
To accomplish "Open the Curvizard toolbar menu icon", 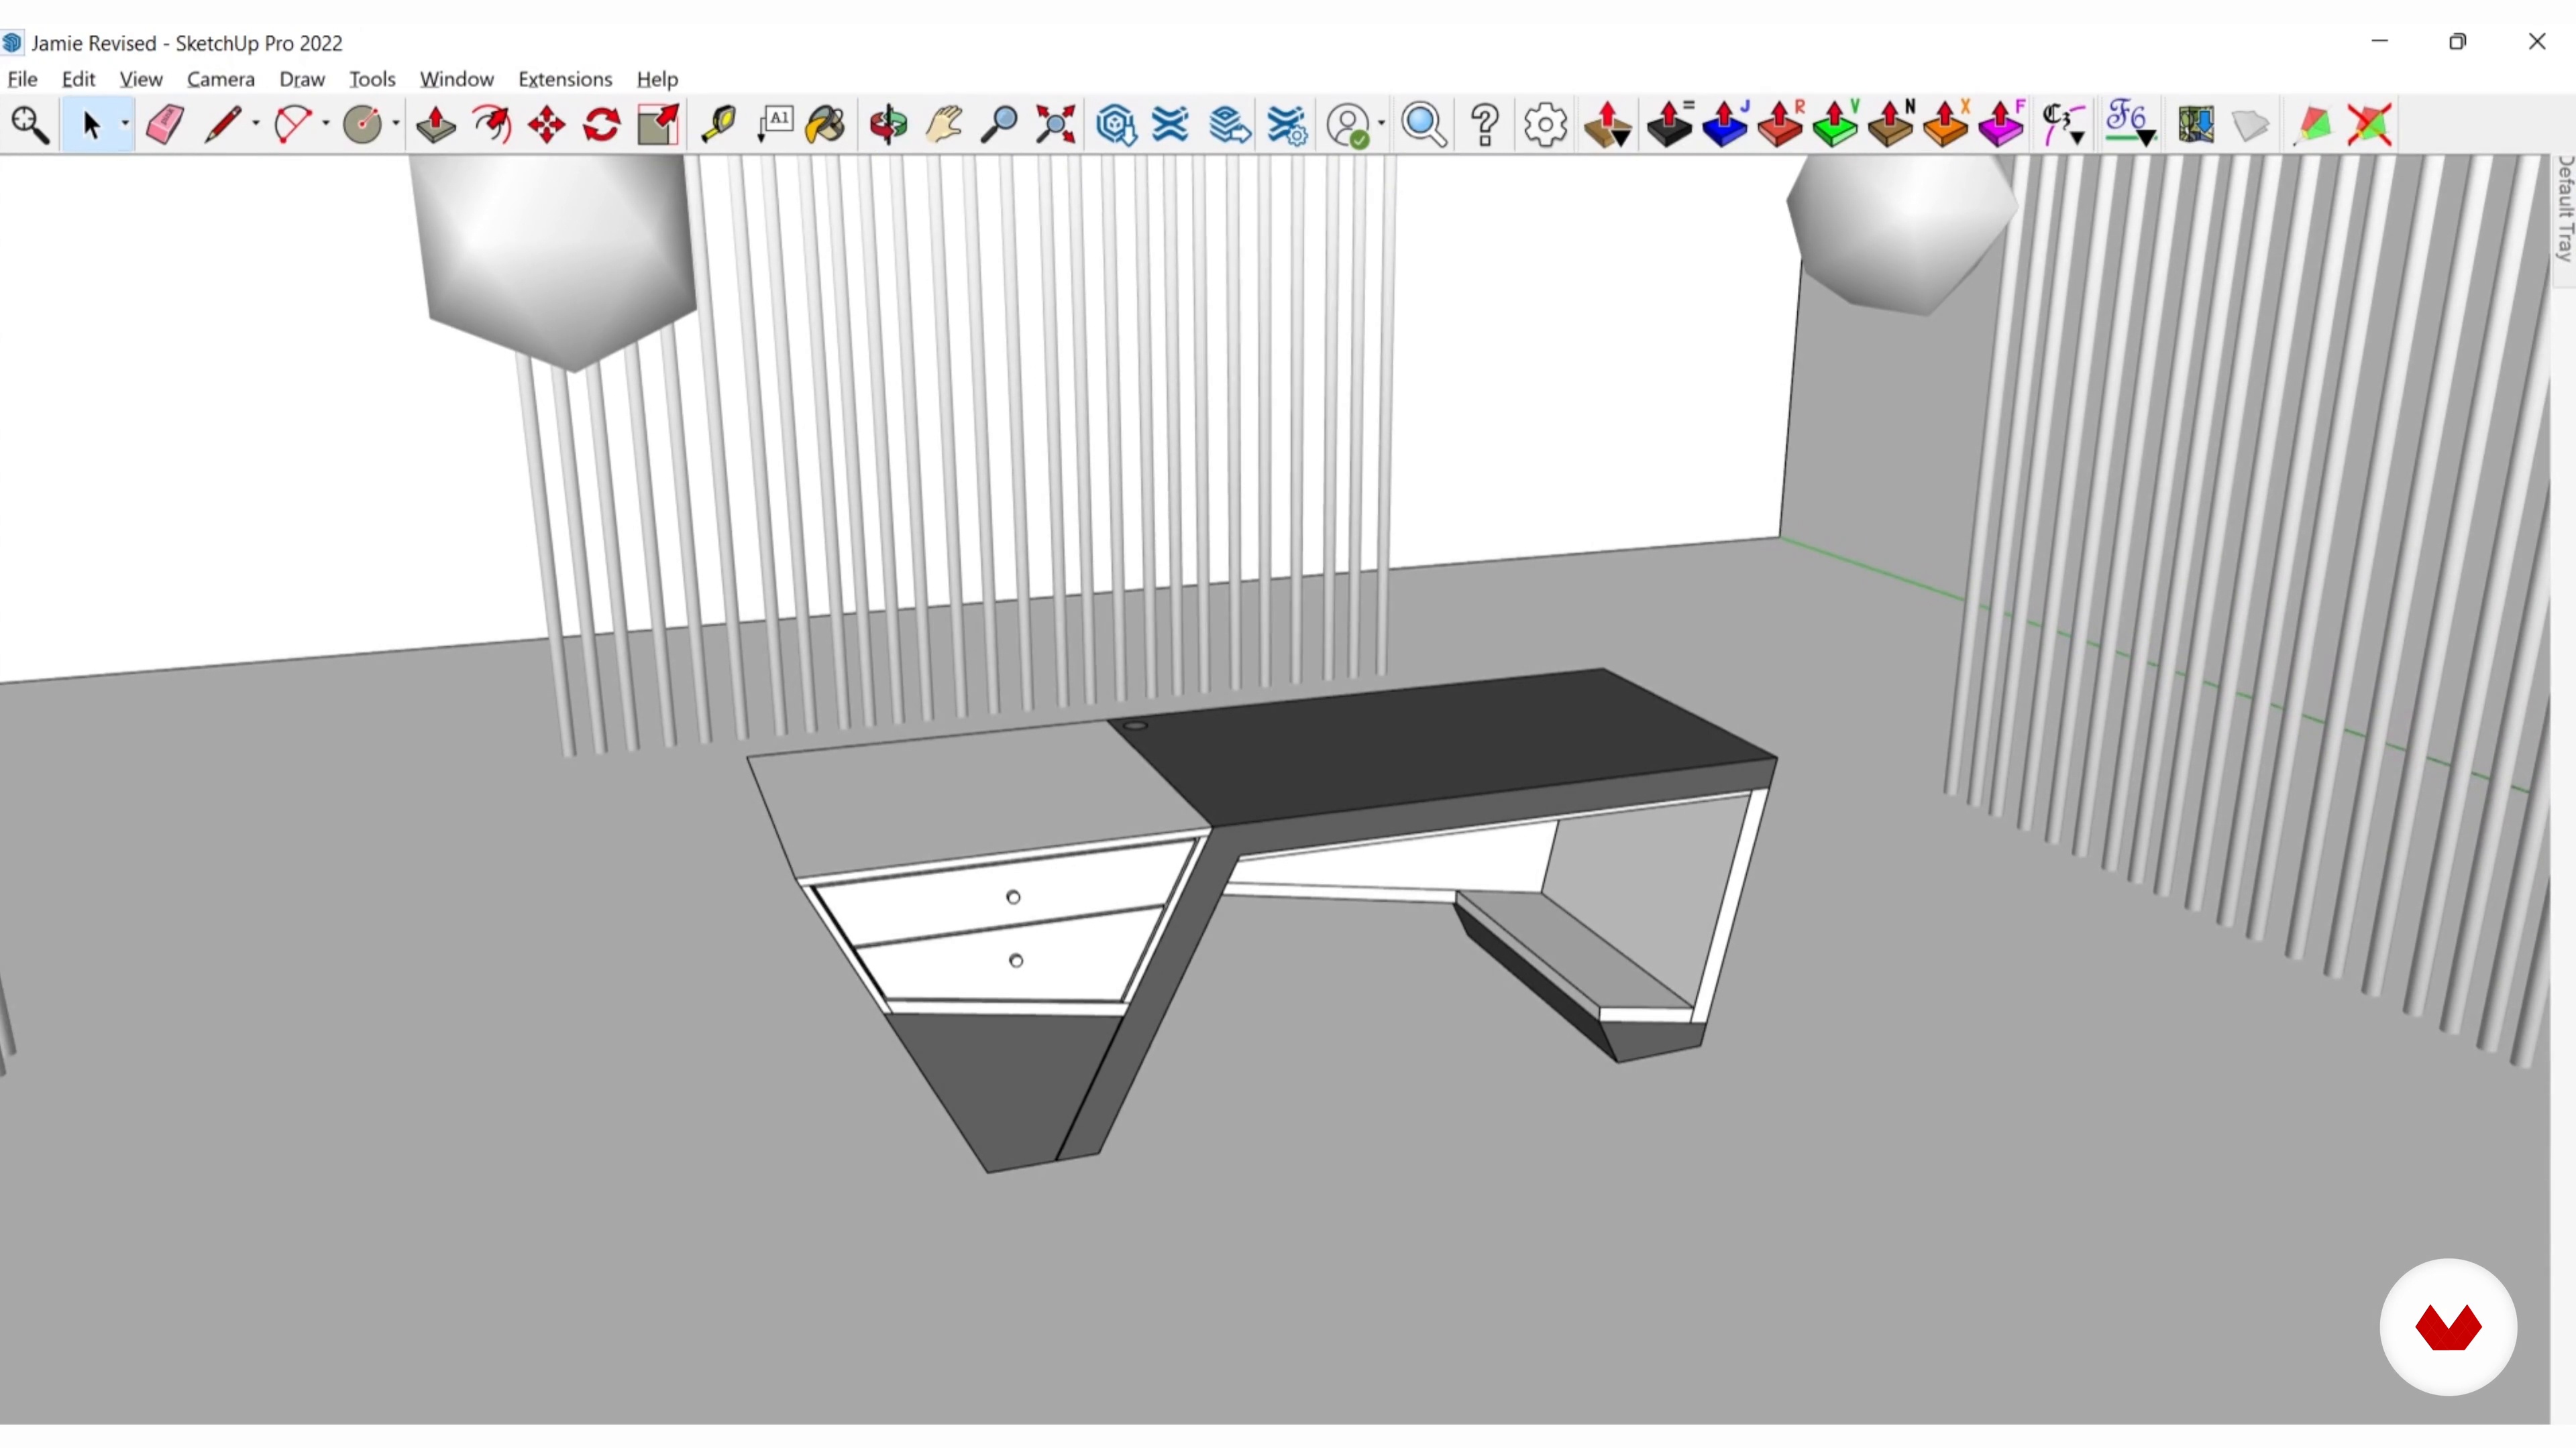I will 2063,125.
